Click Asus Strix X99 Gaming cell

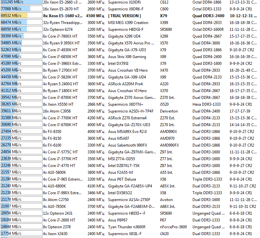(x=127, y=56)
